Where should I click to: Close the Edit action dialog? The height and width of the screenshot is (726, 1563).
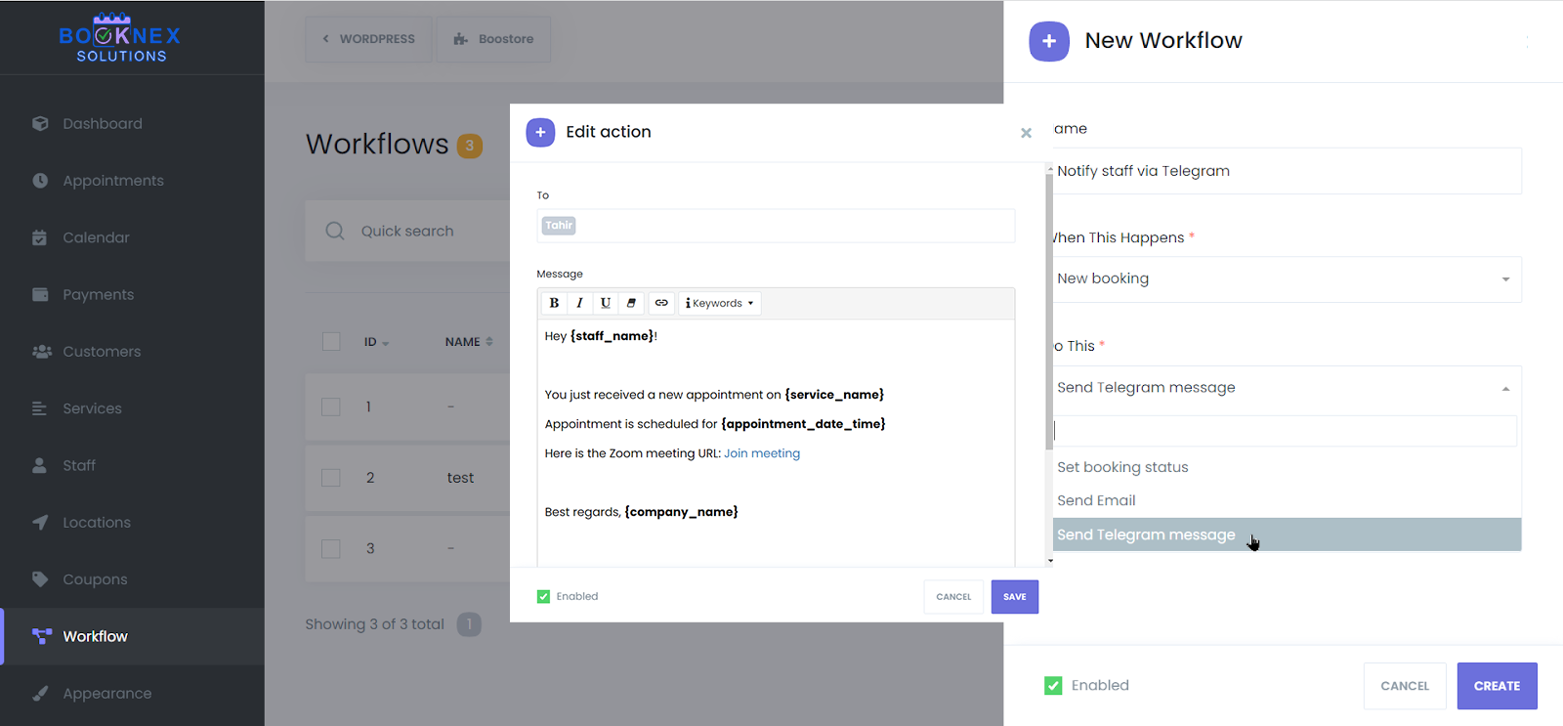pos(1026,133)
